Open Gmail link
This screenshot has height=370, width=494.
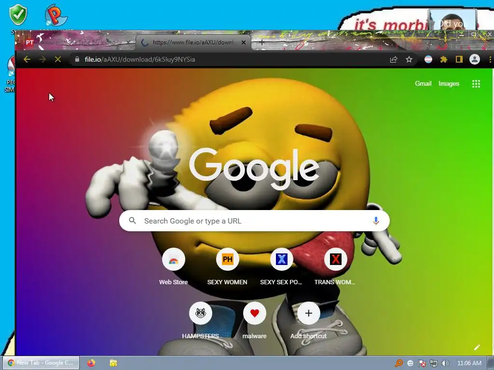[423, 84]
